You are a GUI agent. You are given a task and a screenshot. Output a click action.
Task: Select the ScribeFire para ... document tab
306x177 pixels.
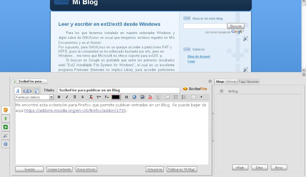tap(32, 81)
